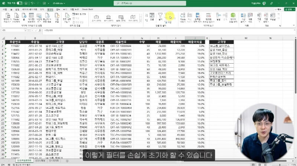The image size is (297, 166).
Task: Click the Ungroup outline icon
Action: pyautogui.click(x=266, y=17)
